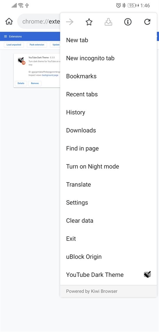159x332 pixels.
Task: Click the Details button for YouTube Dark Theme
Action: point(21,83)
